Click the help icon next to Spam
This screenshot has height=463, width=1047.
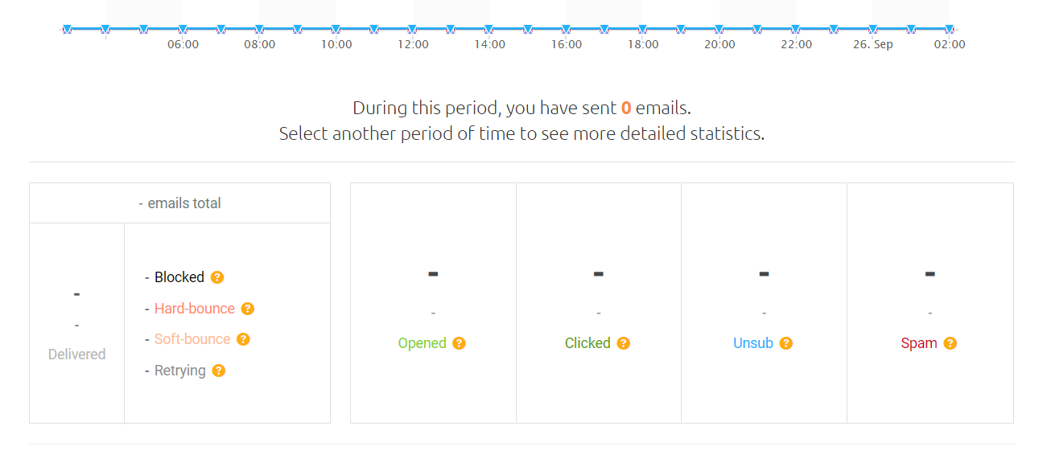(950, 343)
